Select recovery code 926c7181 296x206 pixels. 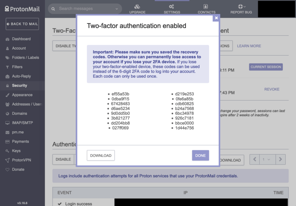click(x=184, y=118)
